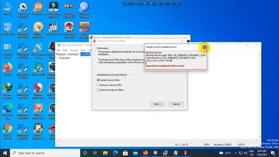Click the 'UTF-8' status bar entry
The width and height of the screenshot is (279, 157).
pos(241,145)
